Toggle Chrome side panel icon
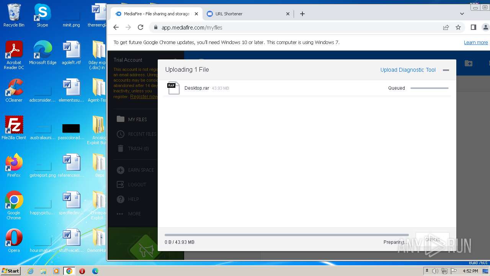Viewport: 490px width, 276px height. pyautogui.click(x=474, y=27)
